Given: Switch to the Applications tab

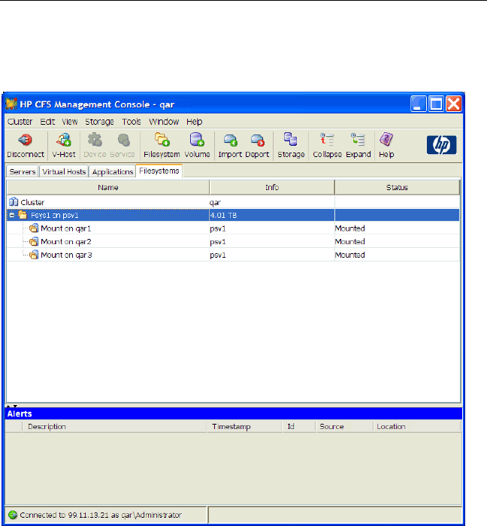Looking at the screenshot, I should click(x=112, y=172).
